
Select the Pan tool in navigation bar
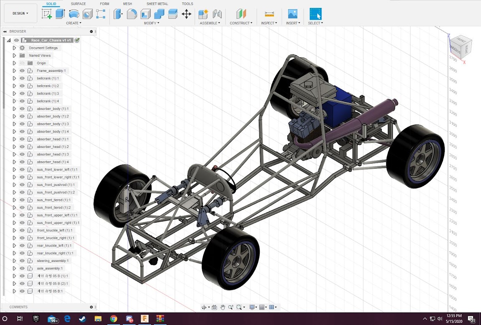[223, 307]
